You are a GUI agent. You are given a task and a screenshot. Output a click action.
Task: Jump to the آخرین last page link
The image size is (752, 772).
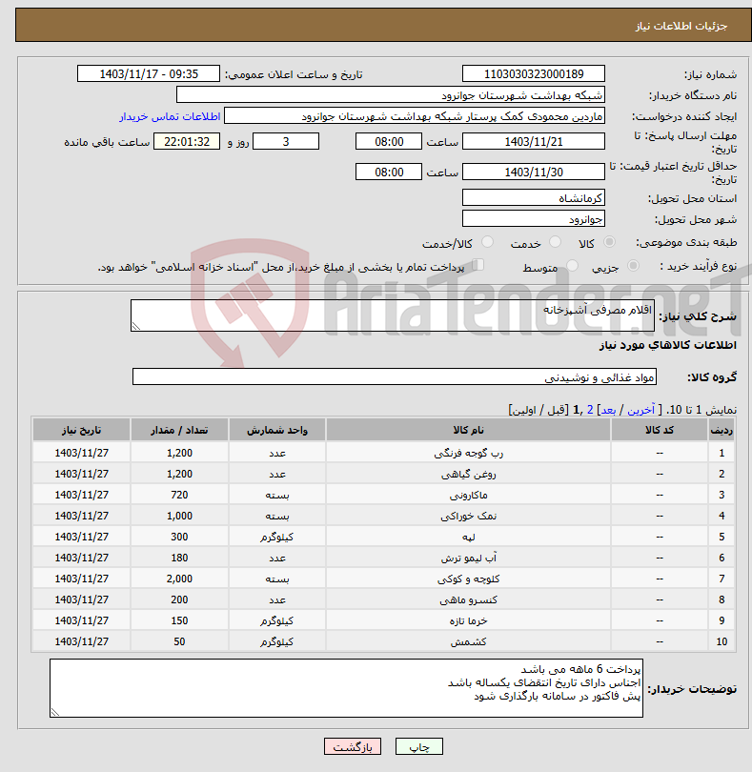point(640,410)
